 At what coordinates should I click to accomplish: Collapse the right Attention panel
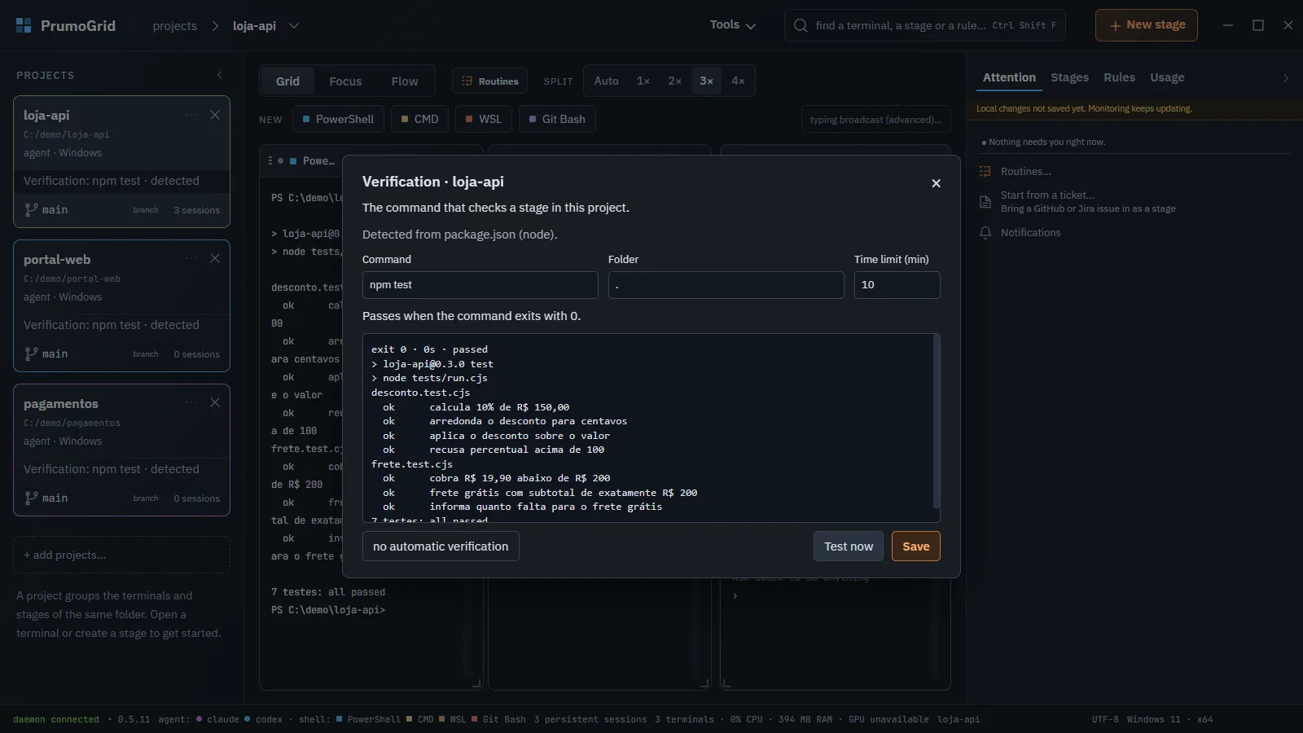(1286, 78)
